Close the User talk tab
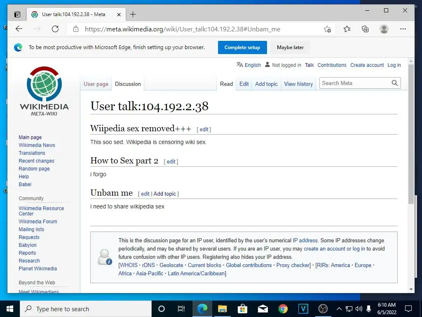The image size is (422, 317). pyautogui.click(x=119, y=14)
